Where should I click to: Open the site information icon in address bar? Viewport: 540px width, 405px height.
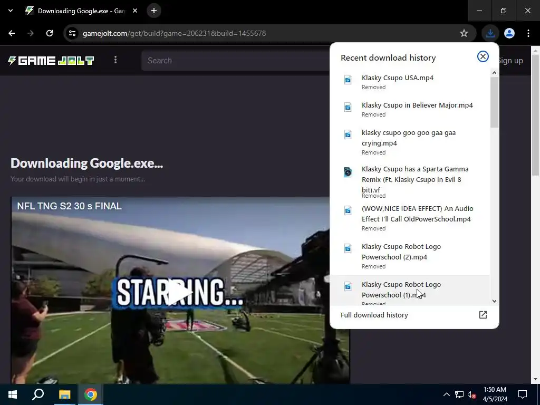pos(72,33)
